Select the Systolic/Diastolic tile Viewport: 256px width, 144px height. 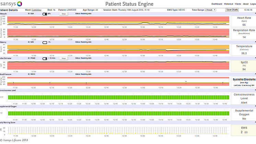click(x=243, y=82)
